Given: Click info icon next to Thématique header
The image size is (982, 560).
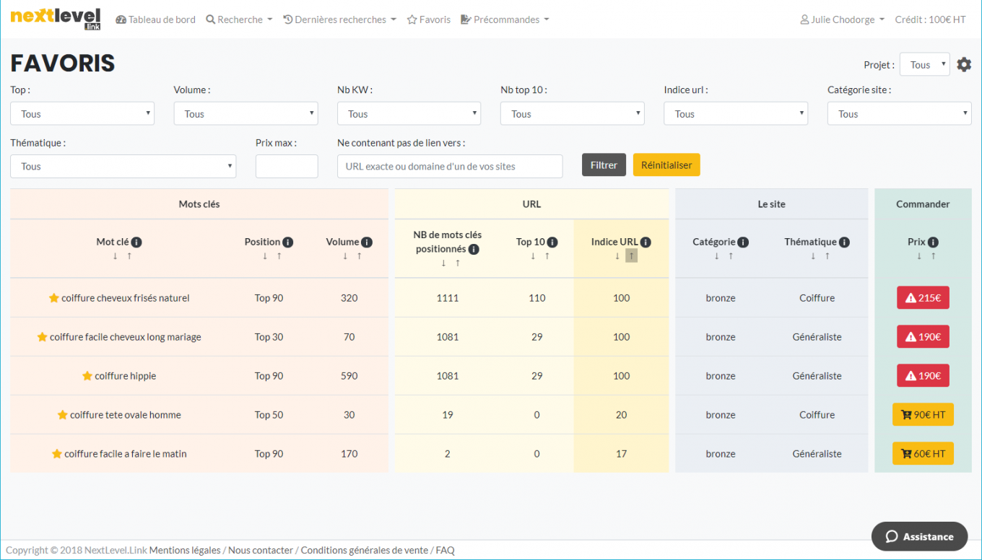Looking at the screenshot, I should click(x=844, y=242).
